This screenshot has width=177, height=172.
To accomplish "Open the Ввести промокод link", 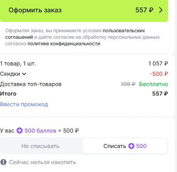I will 24,105.
